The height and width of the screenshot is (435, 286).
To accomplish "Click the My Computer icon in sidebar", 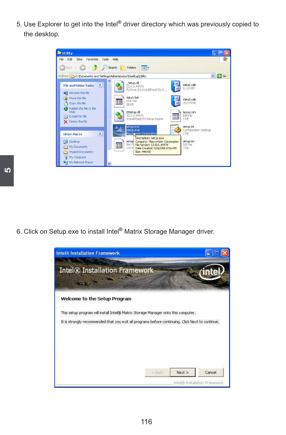I will (66, 157).
